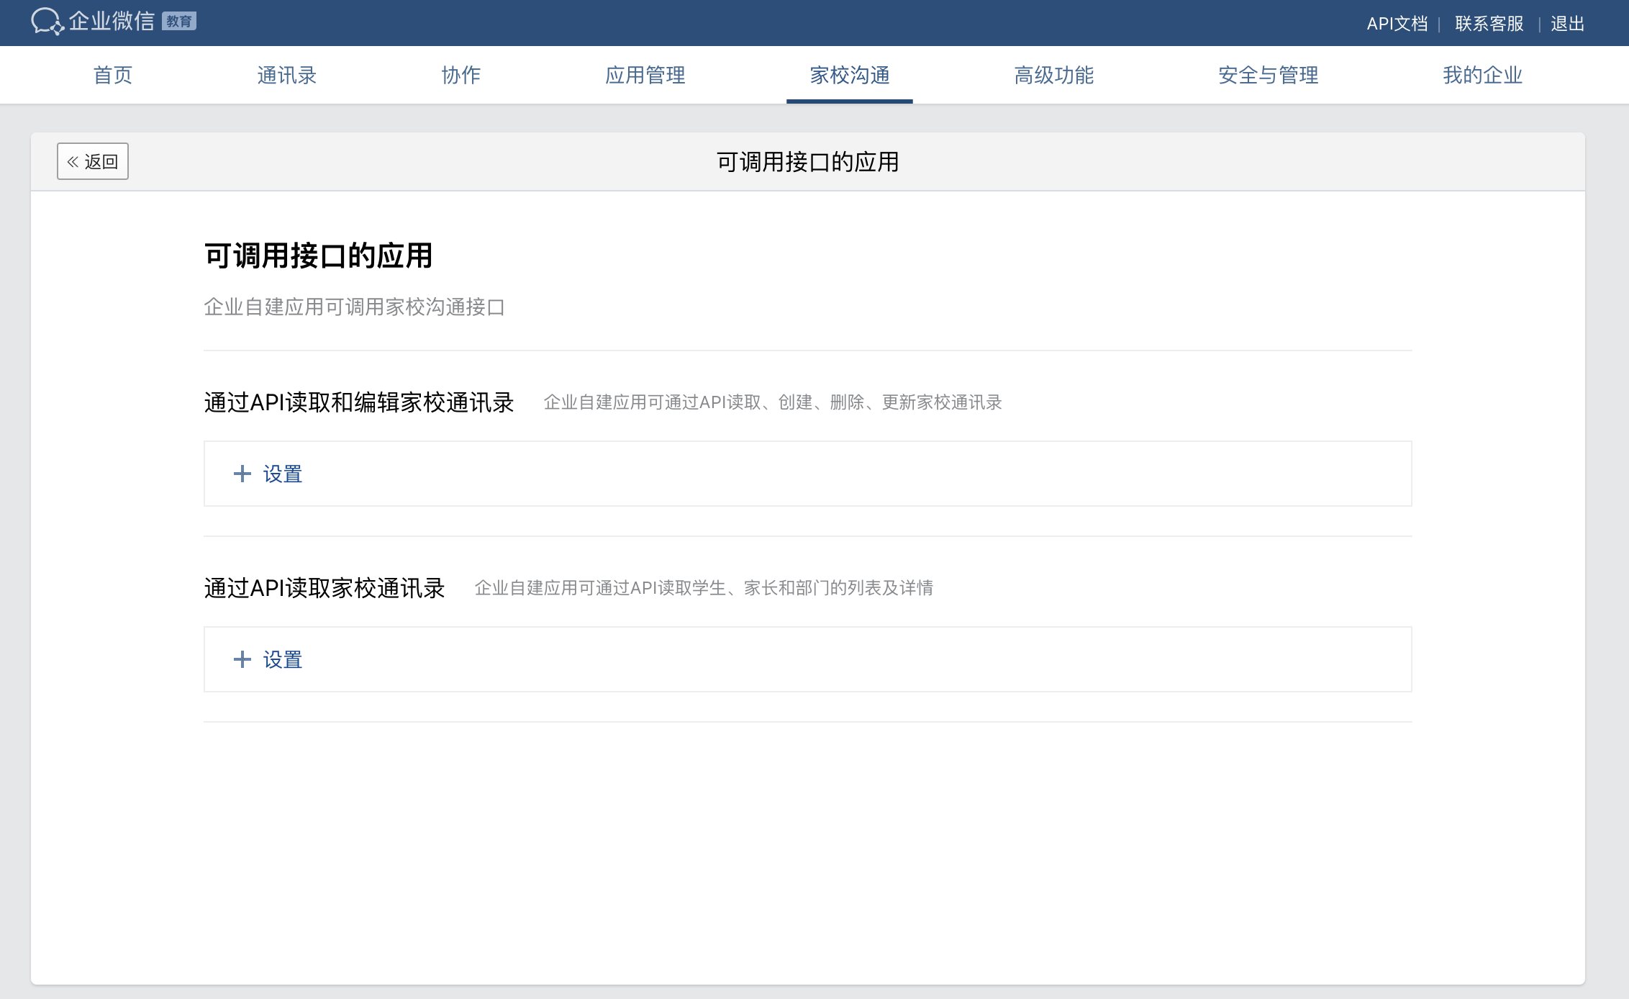Click the 企业微信 title text in the header
Image resolution: width=1629 pixels, height=999 pixels.
pyautogui.click(x=112, y=22)
